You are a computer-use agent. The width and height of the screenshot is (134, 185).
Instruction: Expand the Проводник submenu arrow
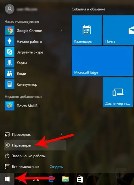61,134
